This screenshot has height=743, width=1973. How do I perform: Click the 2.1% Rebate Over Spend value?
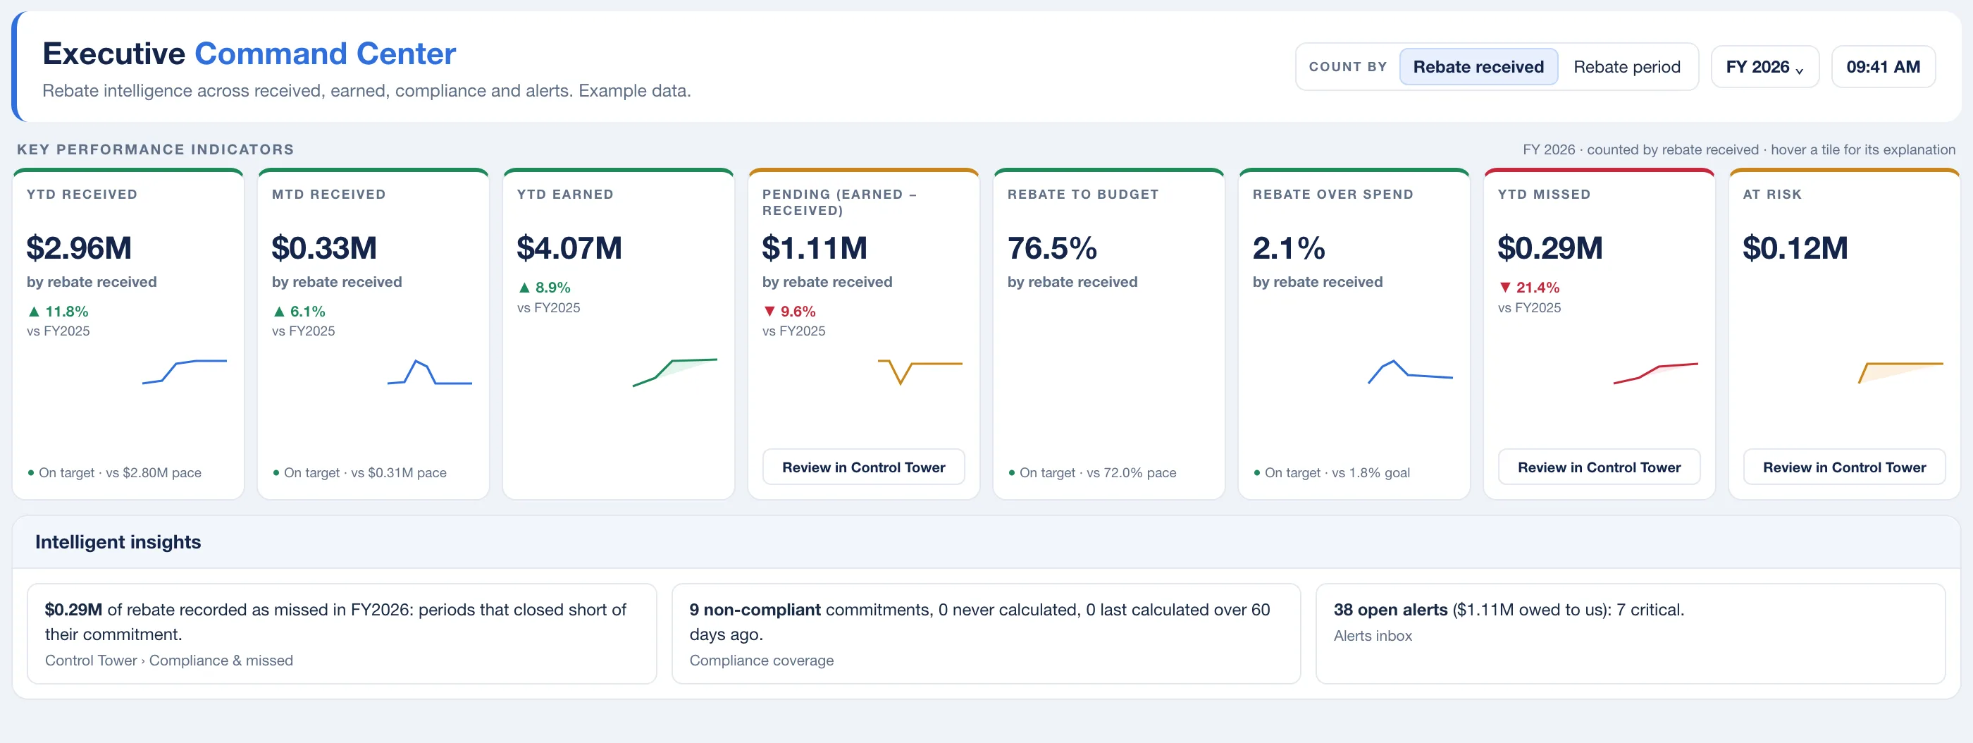pos(1288,248)
